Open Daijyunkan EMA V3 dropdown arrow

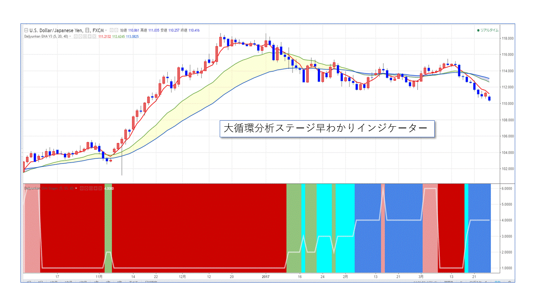coord(71,37)
